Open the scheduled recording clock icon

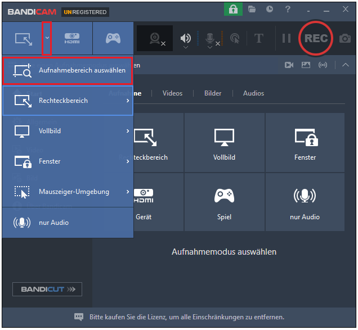(270, 9)
